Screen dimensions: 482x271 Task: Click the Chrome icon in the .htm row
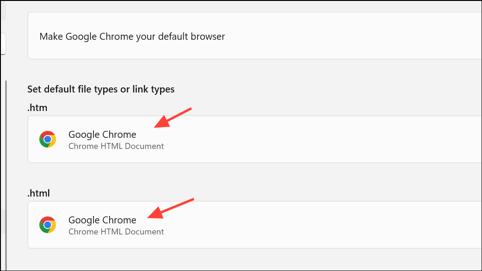pos(48,139)
